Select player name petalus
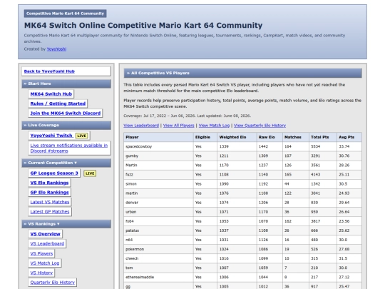Viewport: 385px width, 289px height. pos(133,230)
